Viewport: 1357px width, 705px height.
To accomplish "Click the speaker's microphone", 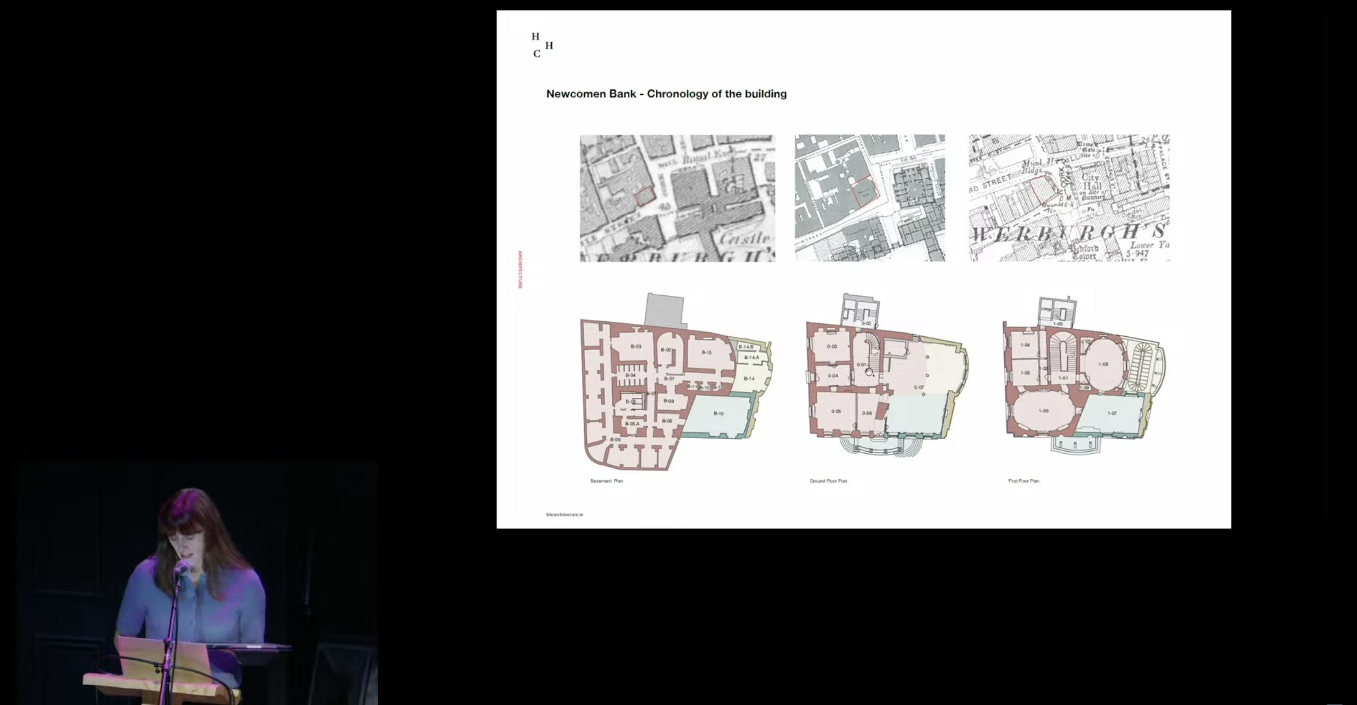I will pyautogui.click(x=181, y=568).
